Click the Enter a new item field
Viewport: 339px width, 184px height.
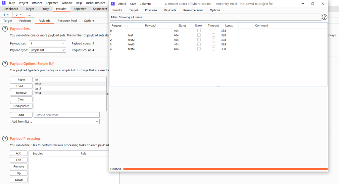point(67,115)
